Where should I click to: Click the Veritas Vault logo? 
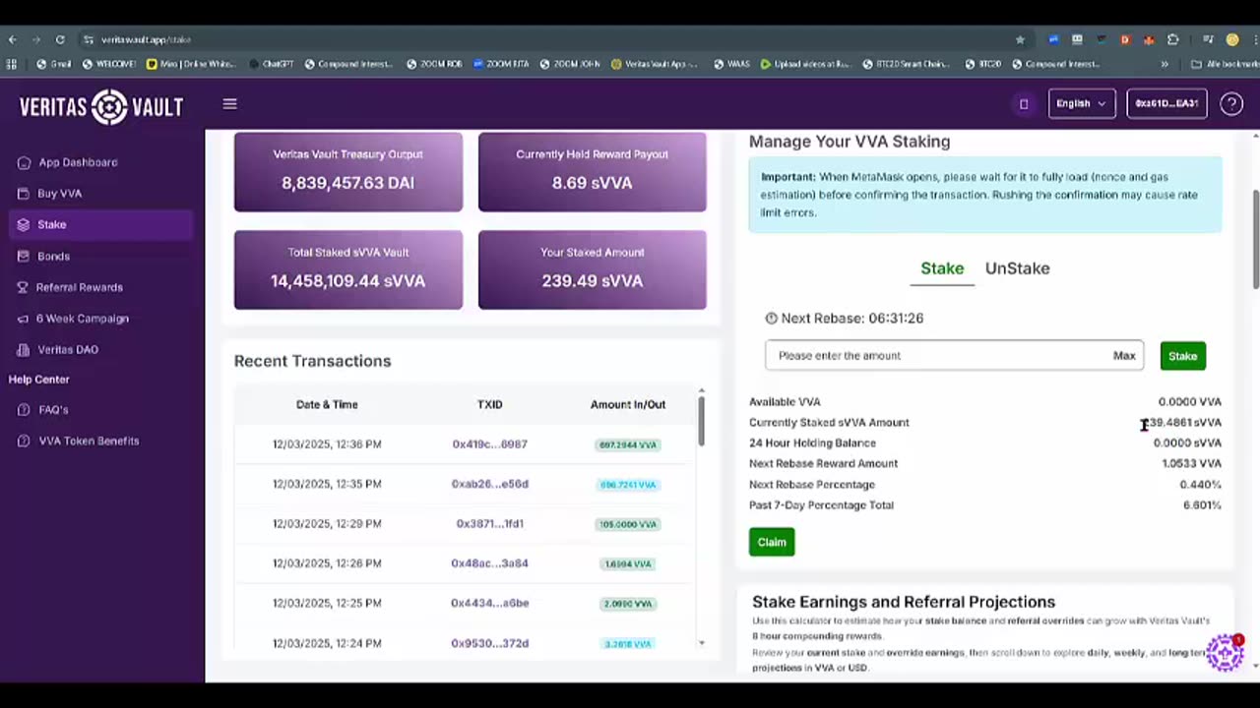tap(101, 106)
